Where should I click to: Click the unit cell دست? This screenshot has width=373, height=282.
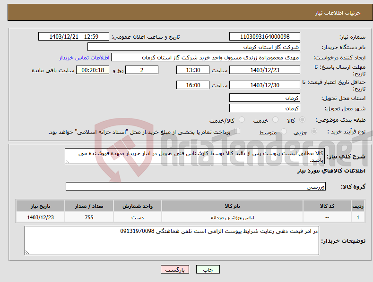coord(138,217)
